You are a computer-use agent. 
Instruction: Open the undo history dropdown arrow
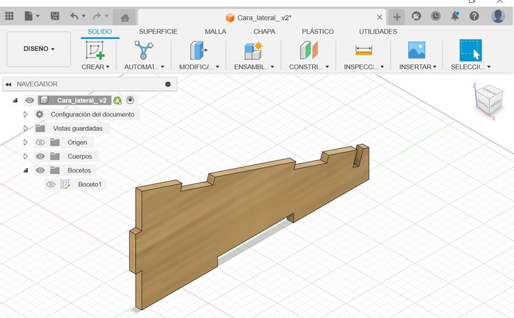click(x=84, y=16)
